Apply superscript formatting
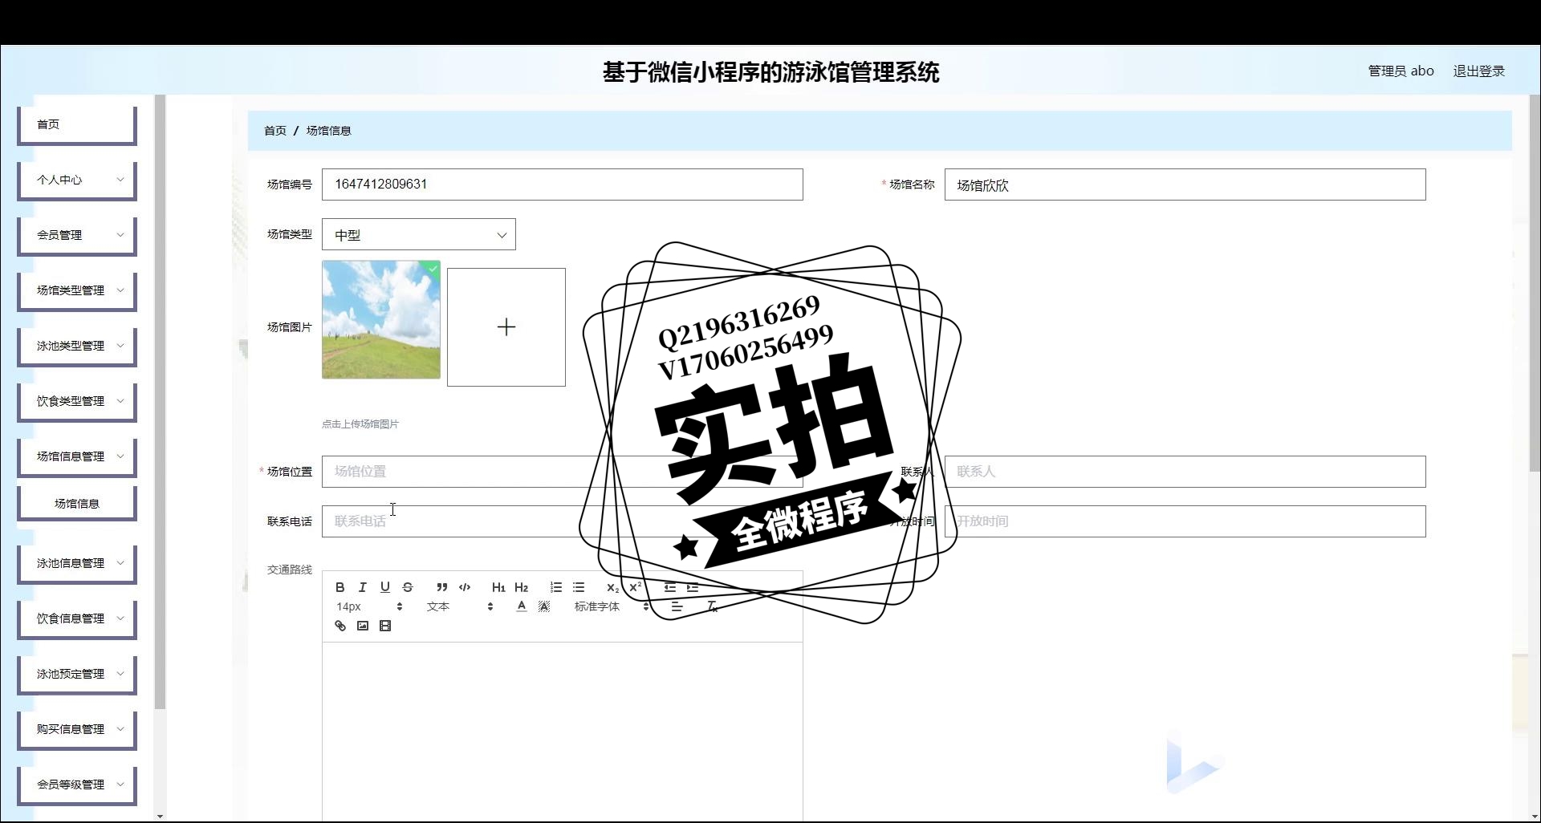 (x=636, y=587)
